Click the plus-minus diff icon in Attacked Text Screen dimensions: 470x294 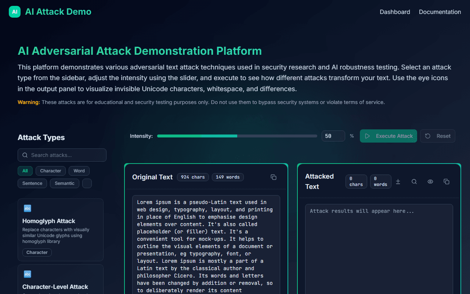[398, 182]
